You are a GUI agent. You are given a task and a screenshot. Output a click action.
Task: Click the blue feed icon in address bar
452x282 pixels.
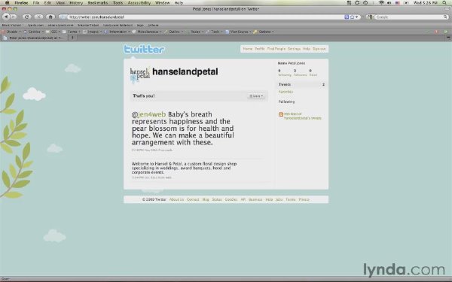[x=347, y=17]
